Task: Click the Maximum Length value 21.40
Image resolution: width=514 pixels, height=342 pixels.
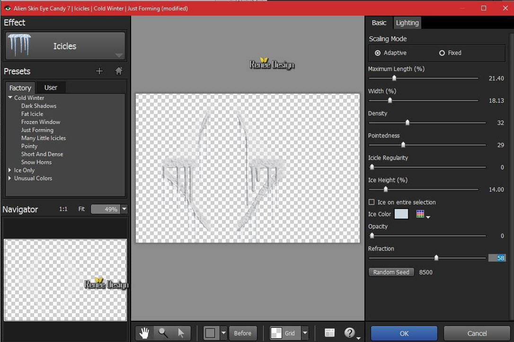Action: click(x=496, y=79)
